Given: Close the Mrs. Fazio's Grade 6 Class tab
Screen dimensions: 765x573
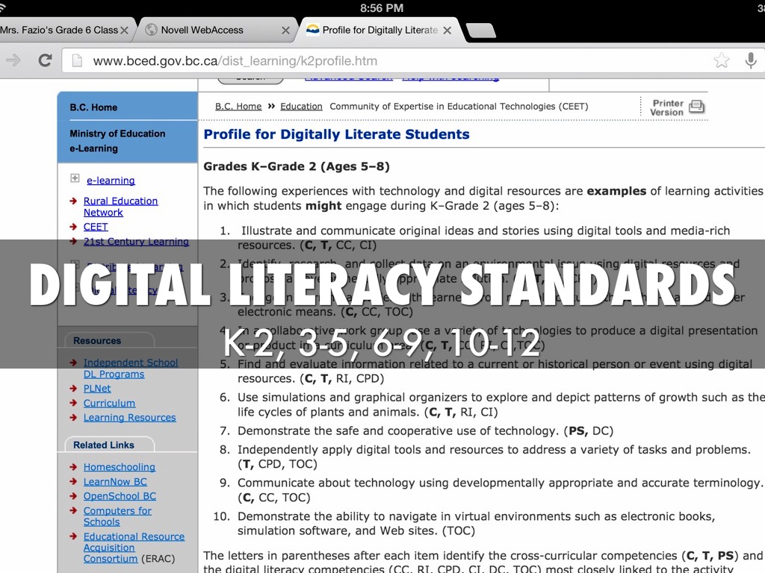Looking at the screenshot, I should point(124,31).
